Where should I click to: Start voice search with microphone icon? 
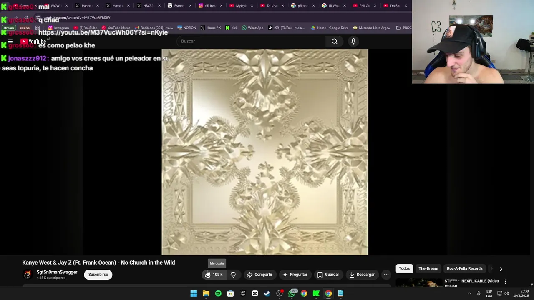pyautogui.click(x=353, y=41)
